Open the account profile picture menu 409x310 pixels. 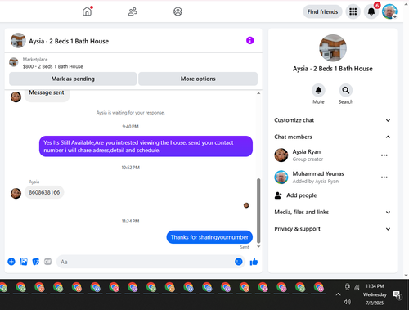point(389,11)
